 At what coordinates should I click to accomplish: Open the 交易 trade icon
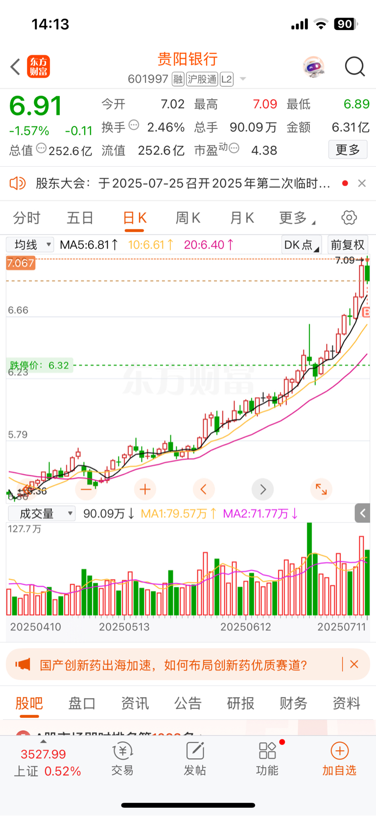(x=122, y=759)
